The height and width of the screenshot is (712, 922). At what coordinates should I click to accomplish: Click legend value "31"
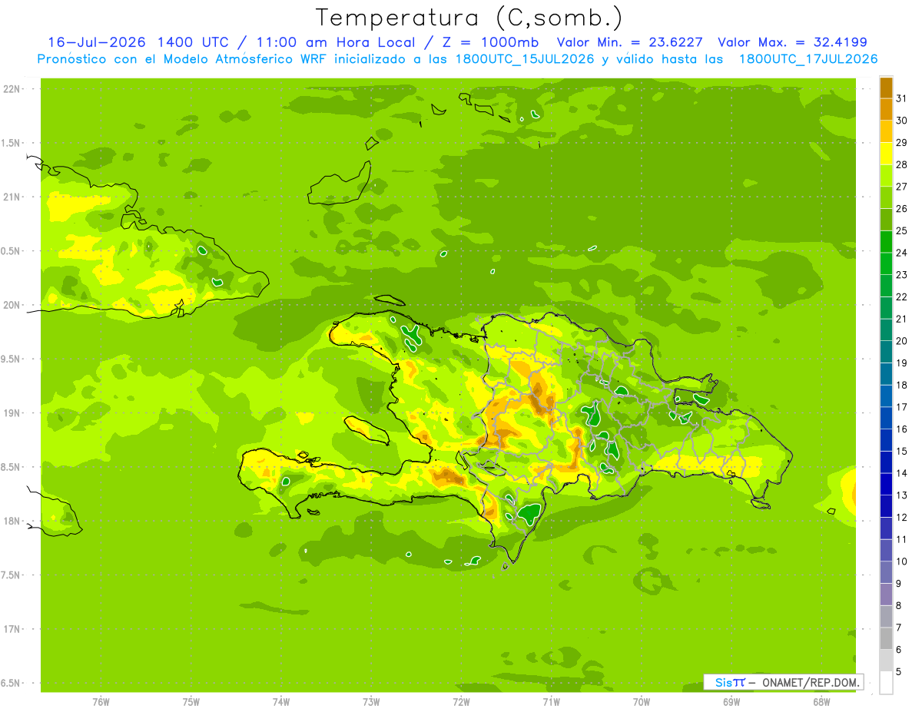(901, 98)
